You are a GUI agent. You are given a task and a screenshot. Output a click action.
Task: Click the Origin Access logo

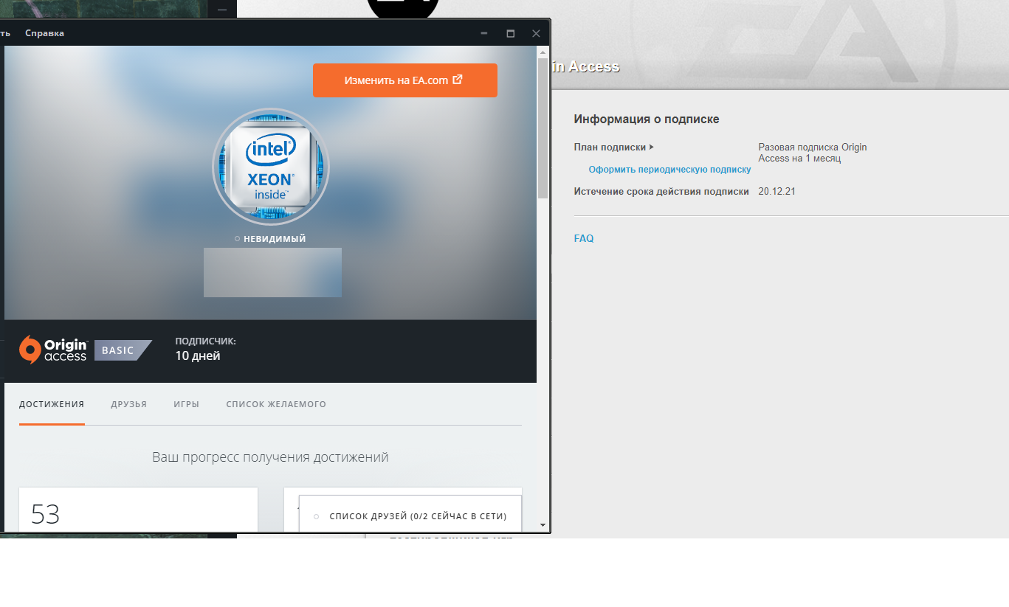[53, 350]
